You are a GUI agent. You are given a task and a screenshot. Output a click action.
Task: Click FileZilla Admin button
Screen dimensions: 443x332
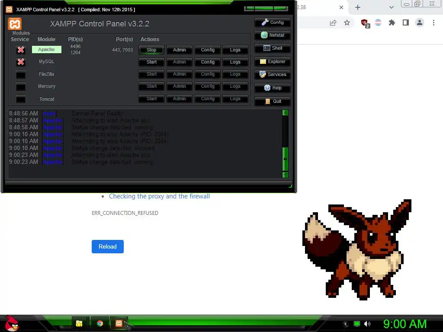coord(180,74)
